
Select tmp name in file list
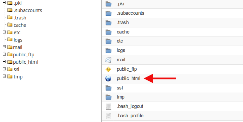coord(120,97)
